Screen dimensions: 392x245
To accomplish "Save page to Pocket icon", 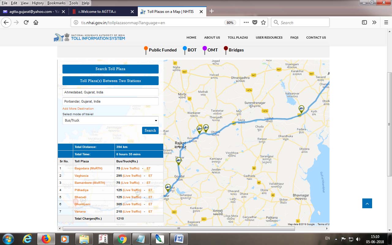I will pyautogui.click(x=254, y=22).
